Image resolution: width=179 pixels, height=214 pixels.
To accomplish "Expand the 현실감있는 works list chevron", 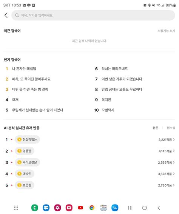I will coord(174,140).
